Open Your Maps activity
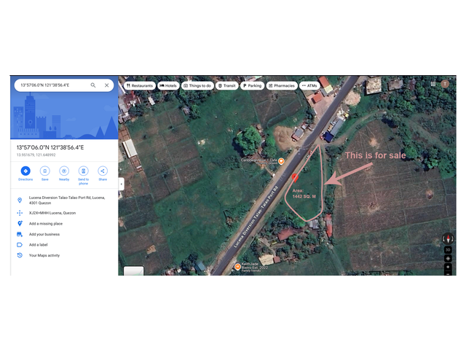 click(44, 255)
